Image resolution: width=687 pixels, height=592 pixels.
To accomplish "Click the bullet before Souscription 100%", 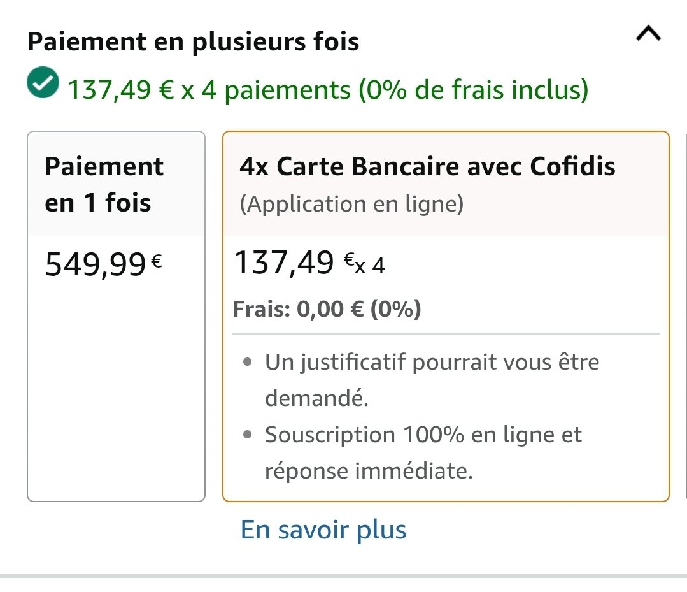I will pyautogui.click(x=248, y=436).
